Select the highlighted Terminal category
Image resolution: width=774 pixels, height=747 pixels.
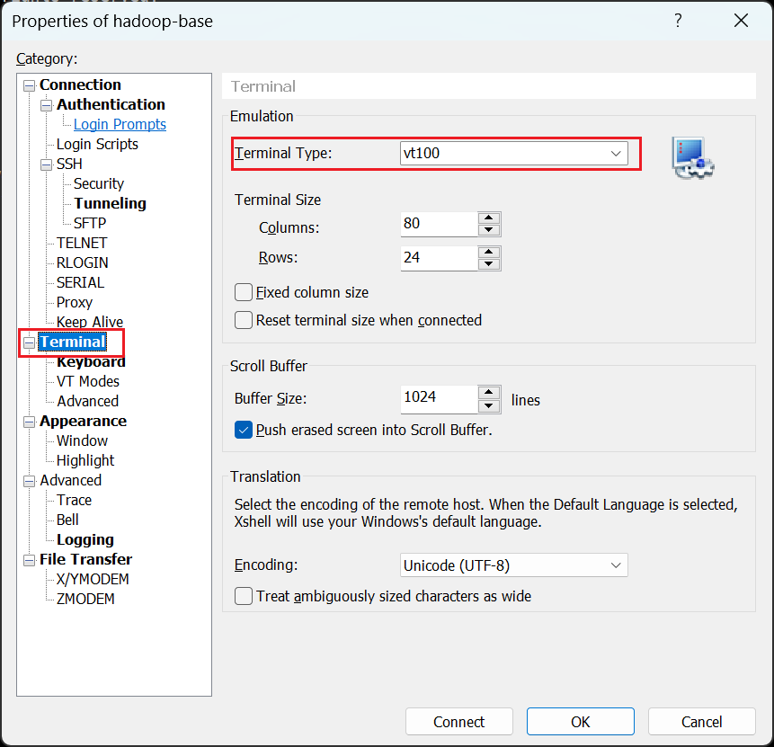click(x=73, y=342)
